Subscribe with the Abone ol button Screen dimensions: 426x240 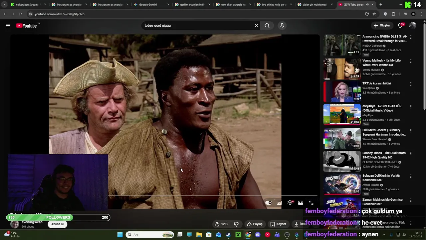pyautogui.click(x=57, y=224)
